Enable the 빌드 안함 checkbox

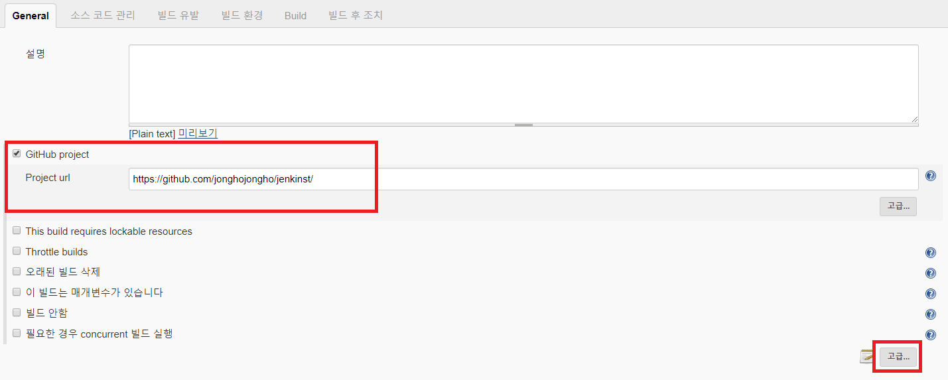[x=17, y=312]
